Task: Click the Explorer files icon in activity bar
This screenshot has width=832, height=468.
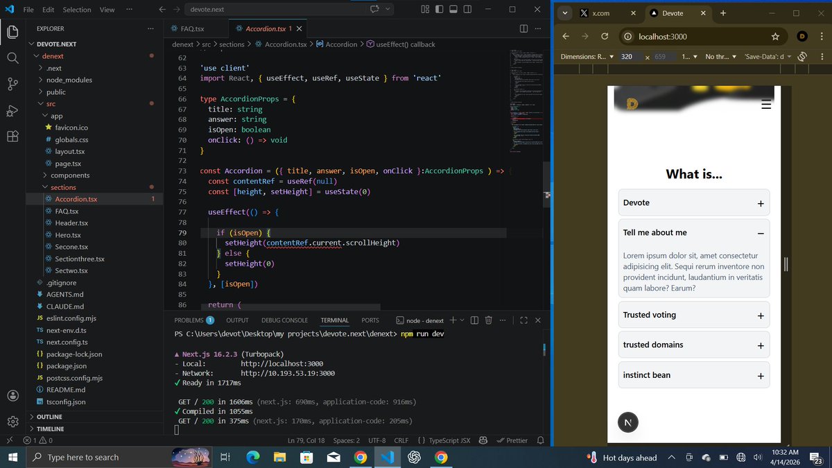Action: tap(12, 32)
